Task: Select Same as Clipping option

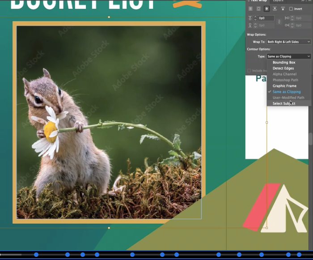Action: pyautogui.click(x=289, y=92)
